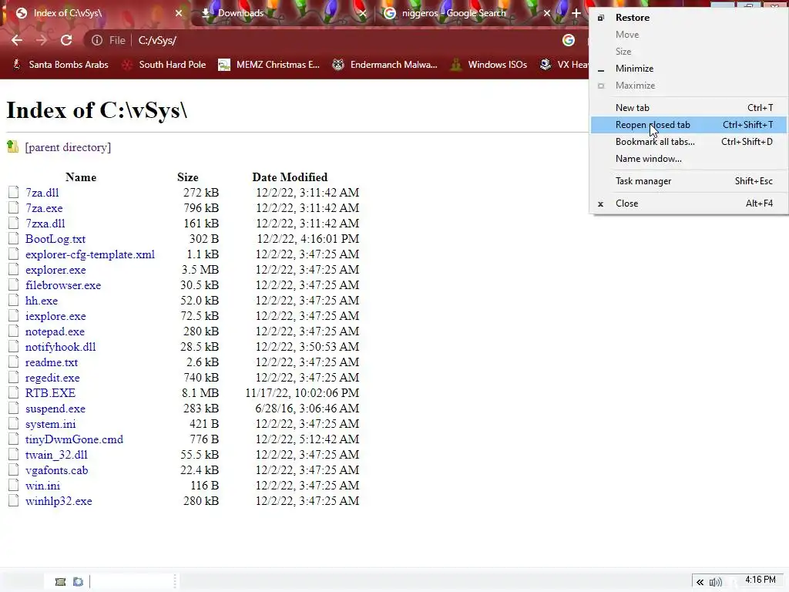
Task: Open the readme.txt link
Action: click(52, 362)
